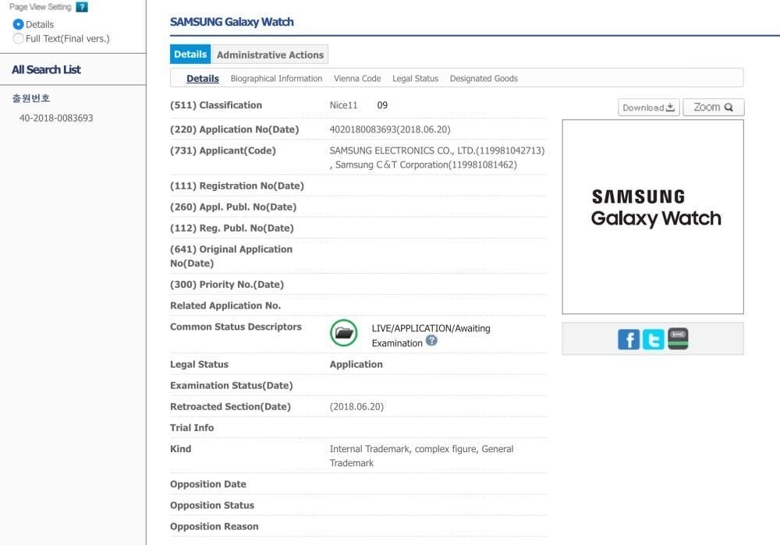Share via the Band icon
The height and width of the screenshot is (545, 780).
pyautogui.click(x=678, y=339)
